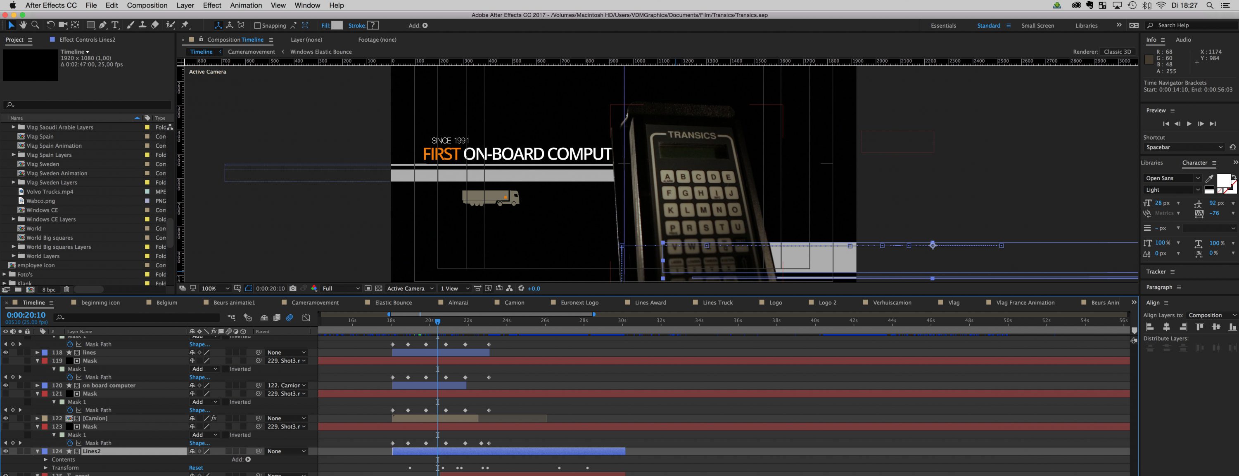Toggle Mask Path stopwatch under layer 119
The width and height of the screenshot is (1239, 476).
(70, 377)
